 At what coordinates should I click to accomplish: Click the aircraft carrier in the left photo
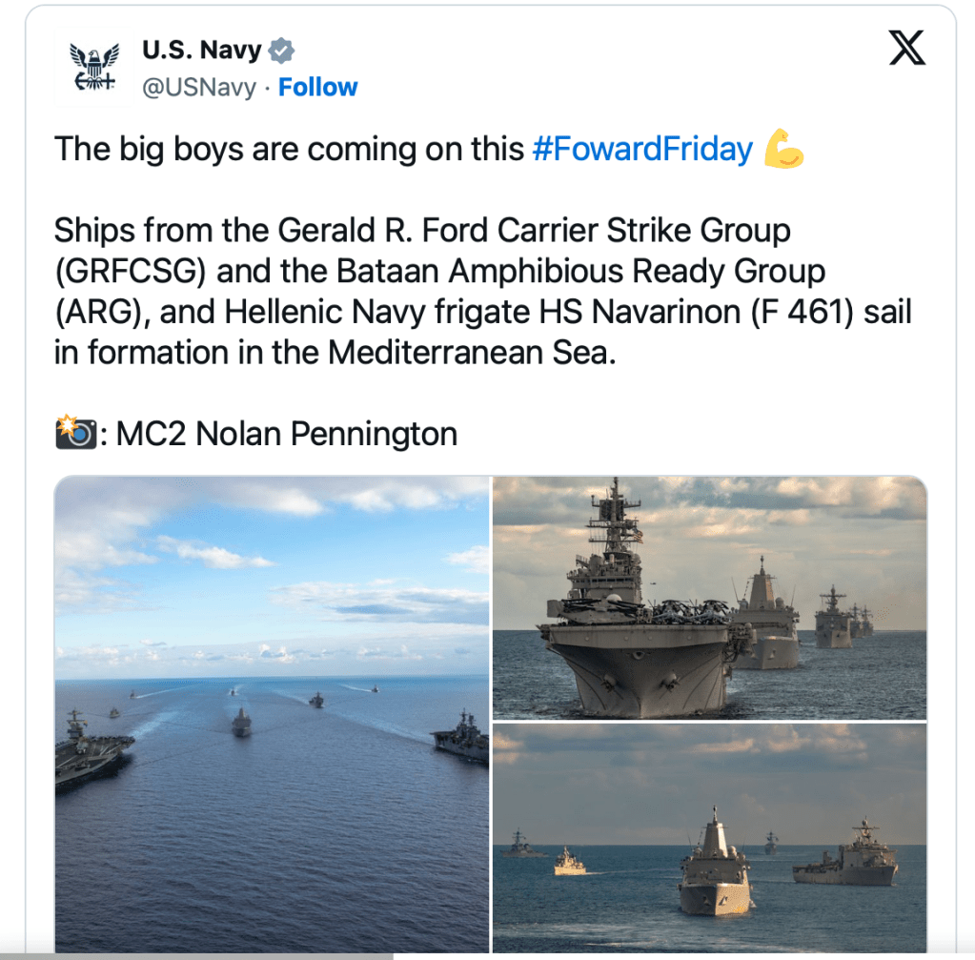tap(91, 752)
